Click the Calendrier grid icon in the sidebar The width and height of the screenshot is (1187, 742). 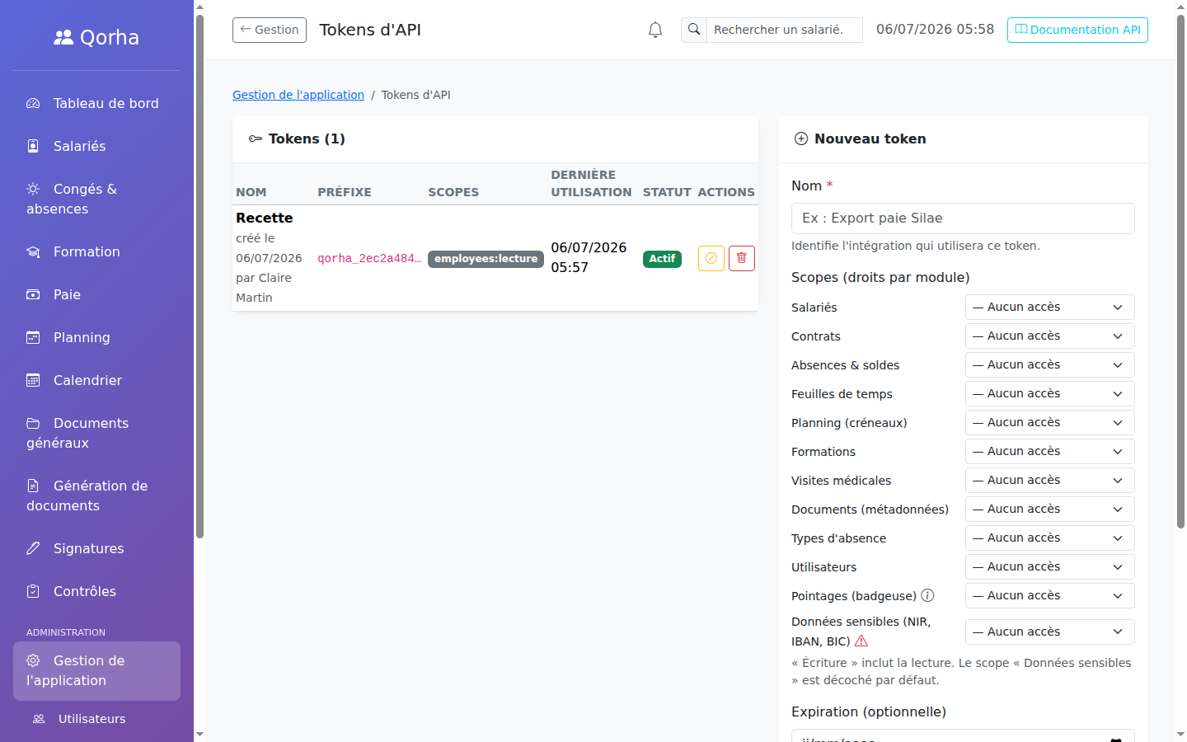(33, 380)
